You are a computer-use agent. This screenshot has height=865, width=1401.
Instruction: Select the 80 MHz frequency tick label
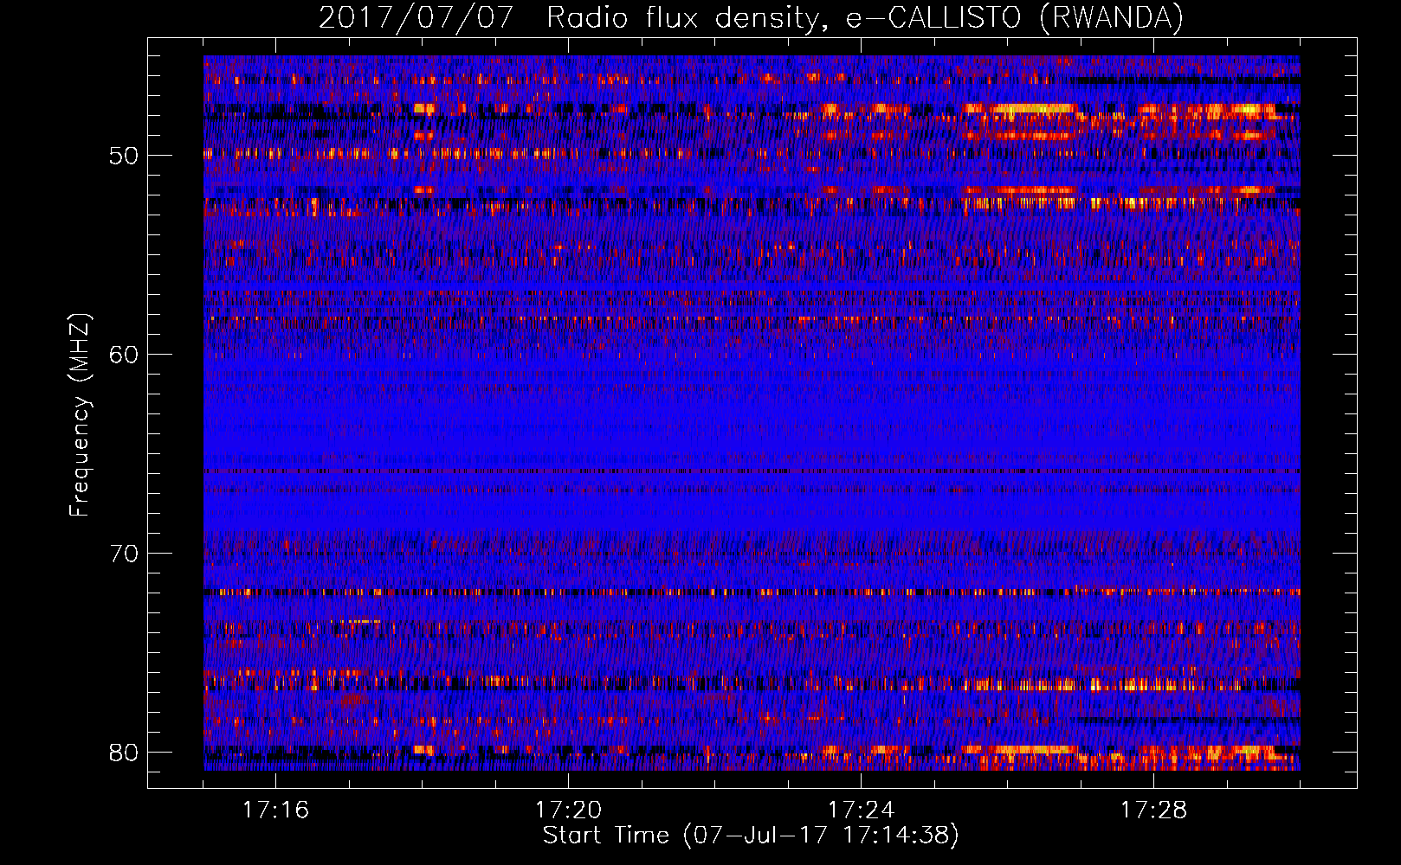click(x=124, y=753)
